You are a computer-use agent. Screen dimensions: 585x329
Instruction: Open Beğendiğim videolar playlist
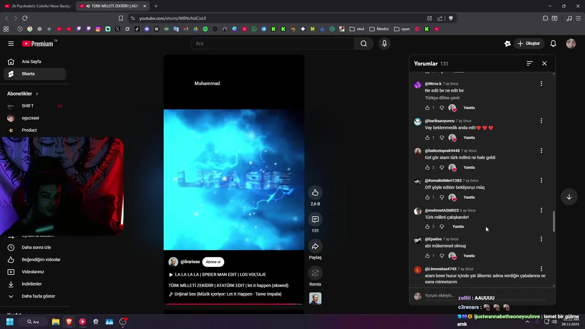[35, 260]
